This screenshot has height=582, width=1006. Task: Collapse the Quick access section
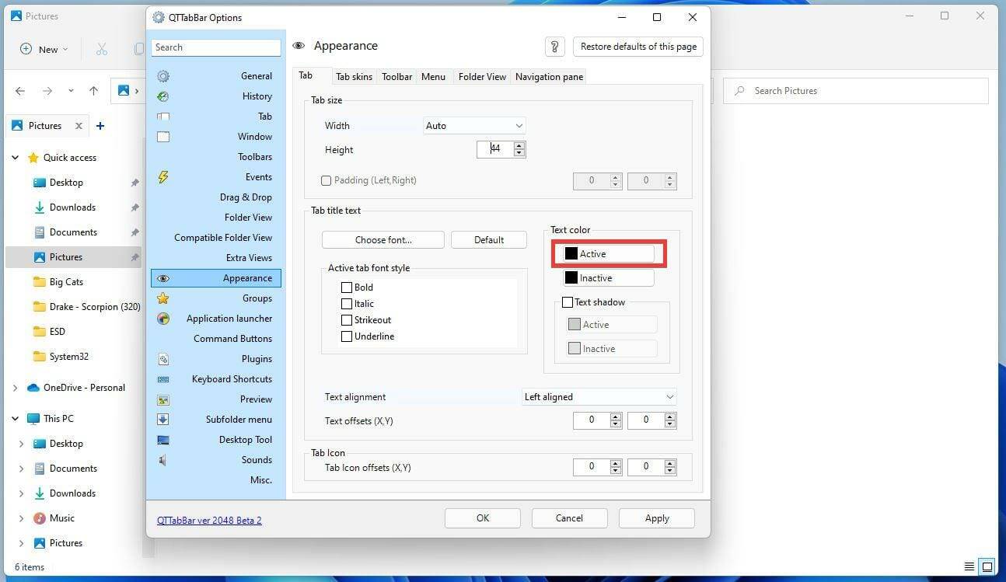pos(15,157)
